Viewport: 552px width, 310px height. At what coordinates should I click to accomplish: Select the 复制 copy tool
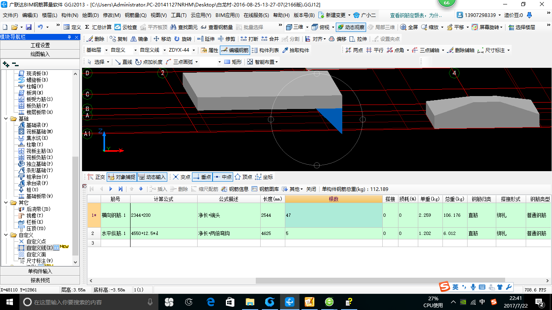[x=118, y=39]
